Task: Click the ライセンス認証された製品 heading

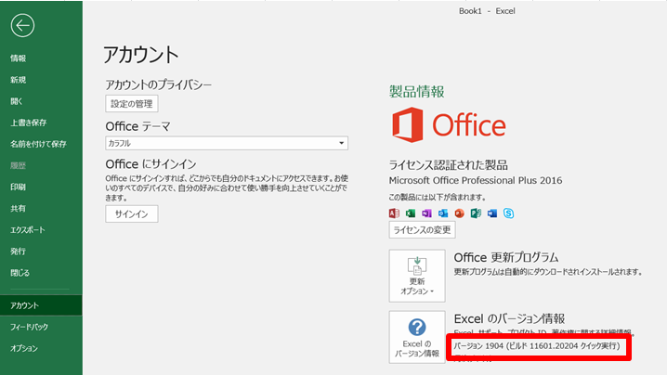Action: (x=449, y=165)
